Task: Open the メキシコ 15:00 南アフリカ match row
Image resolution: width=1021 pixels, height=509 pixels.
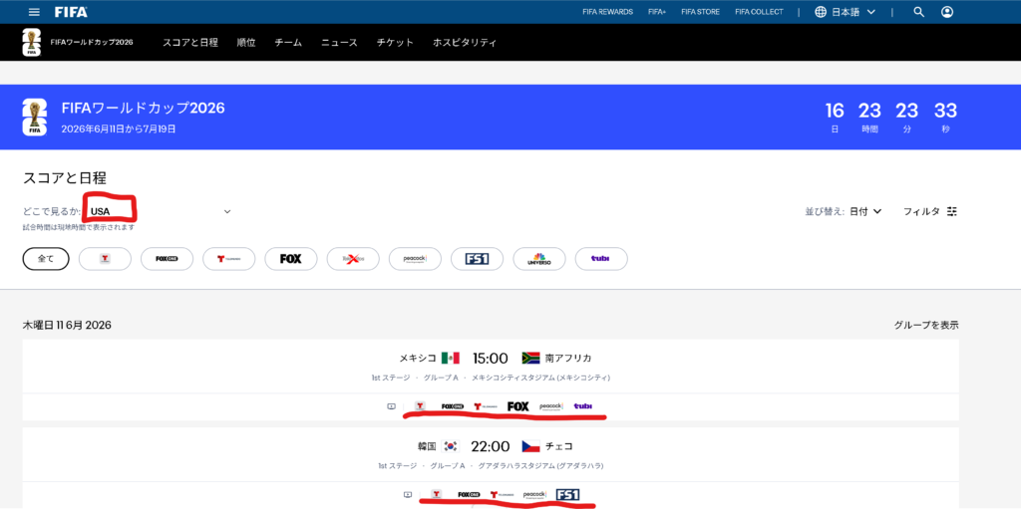Action: pos(491,366)
